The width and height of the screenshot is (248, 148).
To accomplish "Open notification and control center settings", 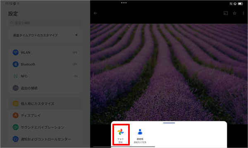I will point(45,139).
